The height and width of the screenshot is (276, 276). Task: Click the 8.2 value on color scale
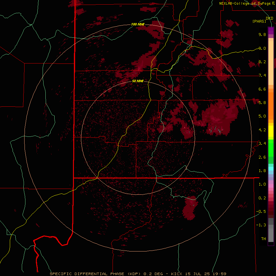coord(262,62)
